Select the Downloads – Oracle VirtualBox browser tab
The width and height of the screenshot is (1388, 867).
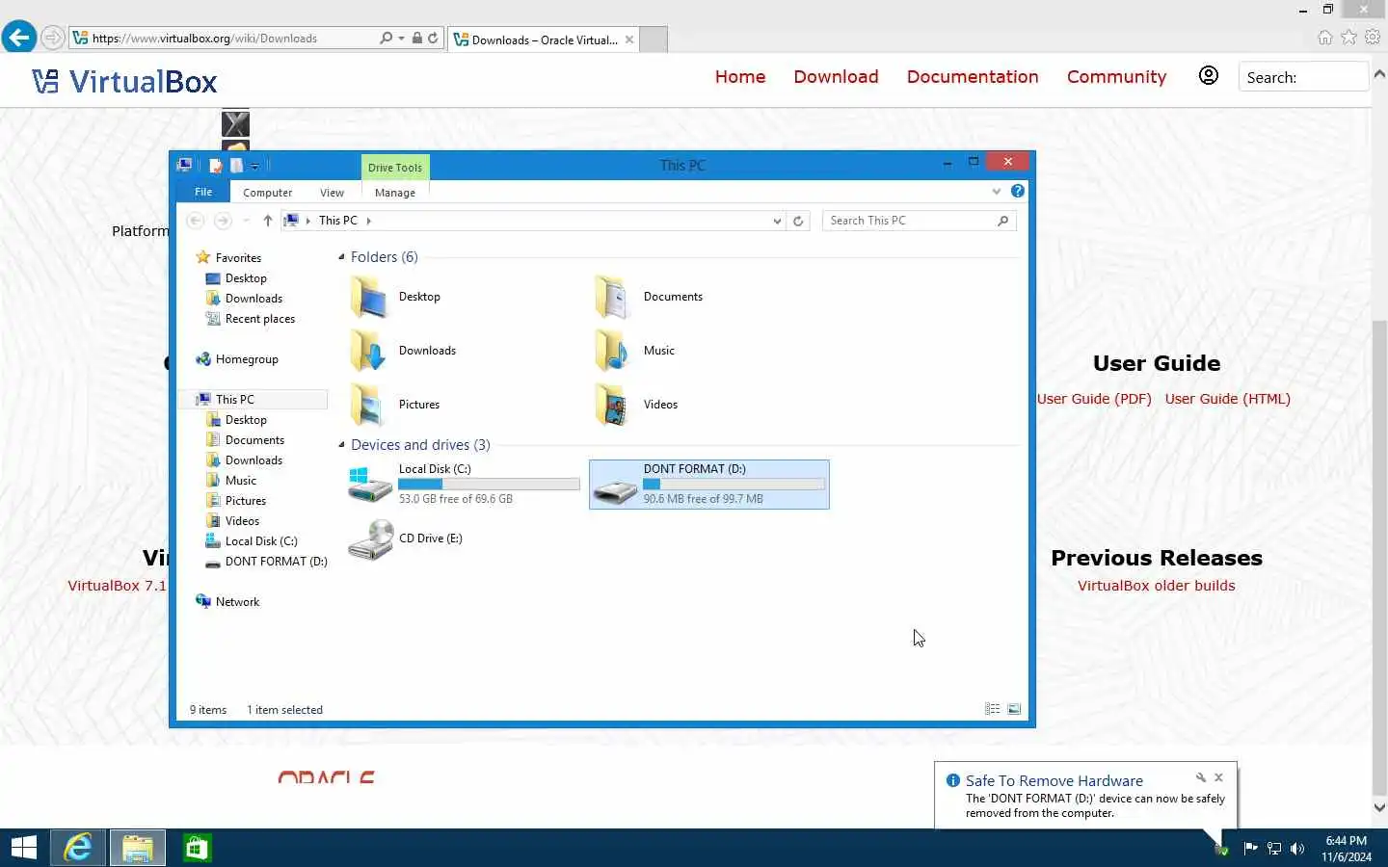(544, 39)
